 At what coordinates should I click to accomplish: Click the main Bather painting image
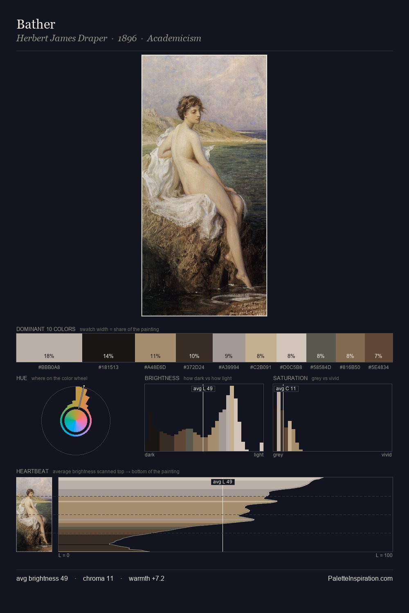pyautogui.click(x=204, y=186)
